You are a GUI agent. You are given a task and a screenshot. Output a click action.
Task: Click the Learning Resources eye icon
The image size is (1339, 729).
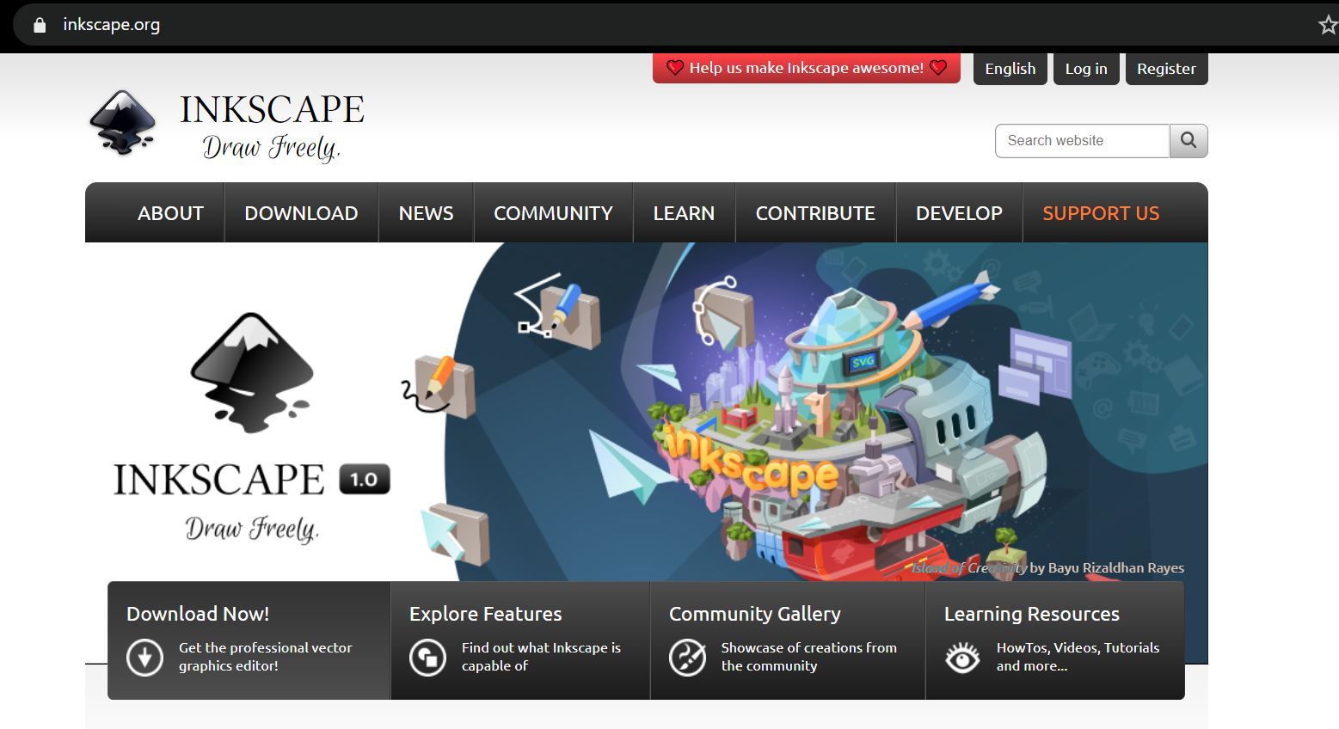(962, 658)
